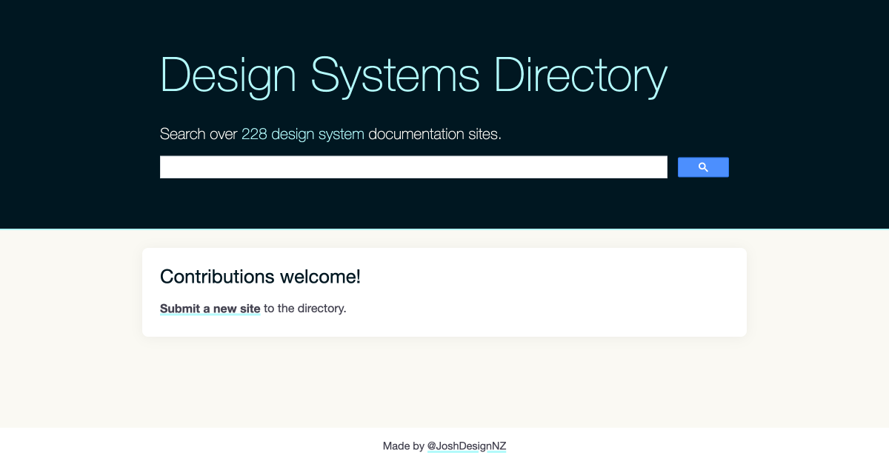Click the 'Made by' footer text
Screen dimensions: 889x464
pyautogui.click(x=403, y=446)
